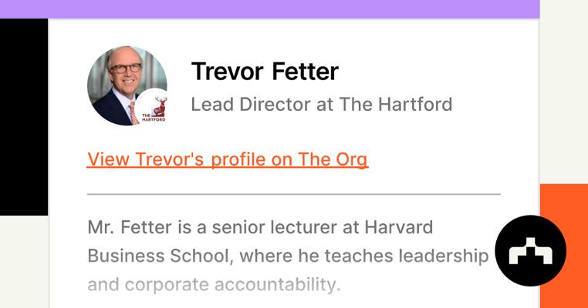Click the Hartford stag logo badge
This screenshot has height=308, width=588.
154,108
